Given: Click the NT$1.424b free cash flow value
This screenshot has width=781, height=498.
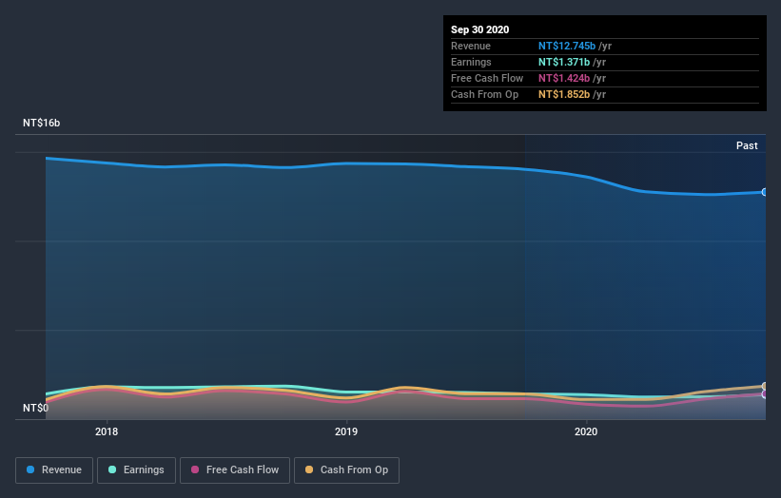Looking at the screenshot, I should (x=564, y=78).
